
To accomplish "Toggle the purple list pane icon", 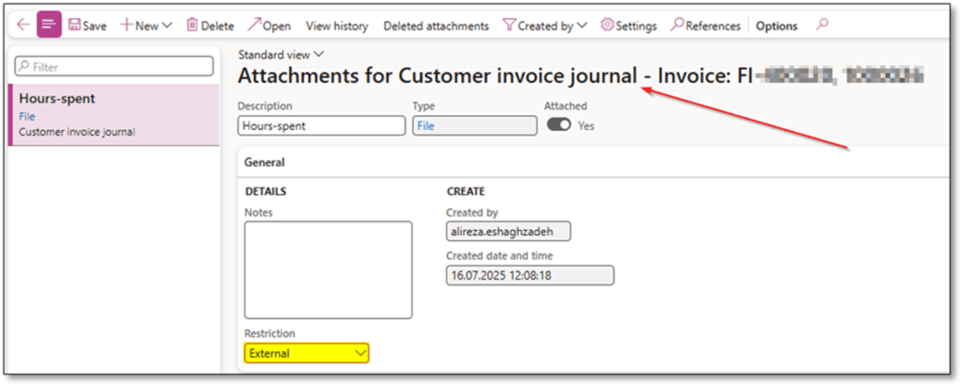I will [x=49, y=25].
